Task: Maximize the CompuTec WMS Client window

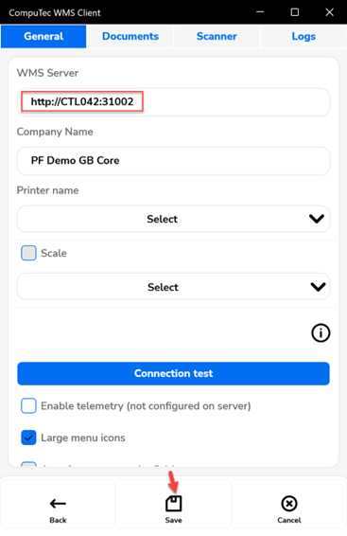Action: coord(295,12)
